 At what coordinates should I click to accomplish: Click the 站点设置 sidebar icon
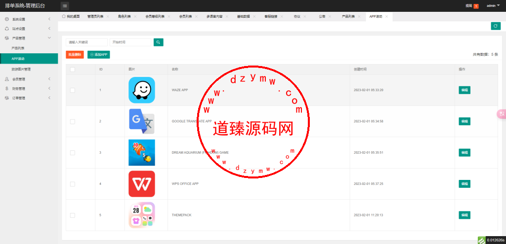coord(7,29)
